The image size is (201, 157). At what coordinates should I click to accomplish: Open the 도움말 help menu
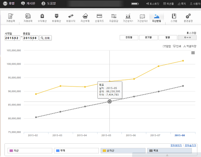(49, 4)
